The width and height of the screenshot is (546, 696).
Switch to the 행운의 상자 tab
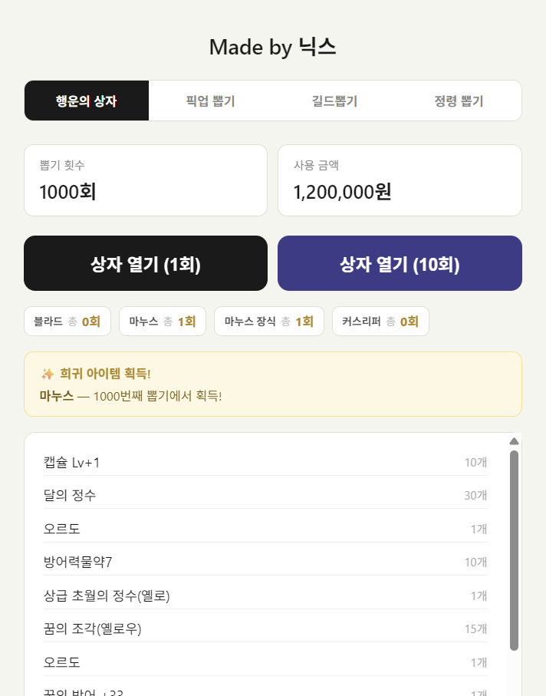click(x=87, y=101)
